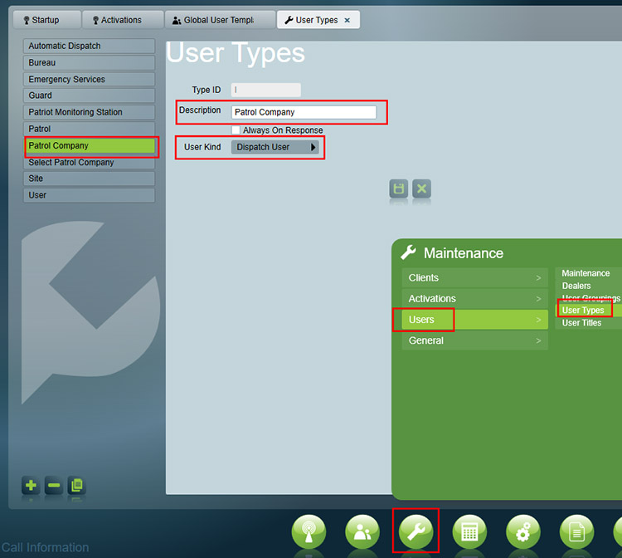The height and width of the screenshot is (558, 622).
Task: Delete selected user type (minus)
Action: coord(54,485)
